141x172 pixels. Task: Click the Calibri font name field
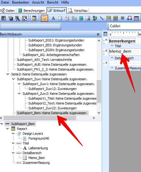(x=125, y=26)
